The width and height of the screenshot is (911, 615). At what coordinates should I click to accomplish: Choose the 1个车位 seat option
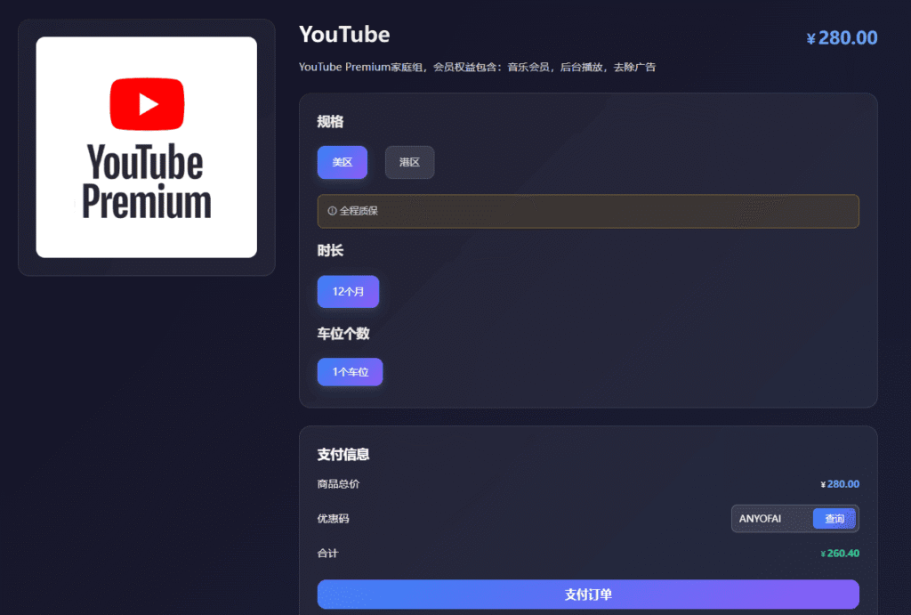pos(350,372)
